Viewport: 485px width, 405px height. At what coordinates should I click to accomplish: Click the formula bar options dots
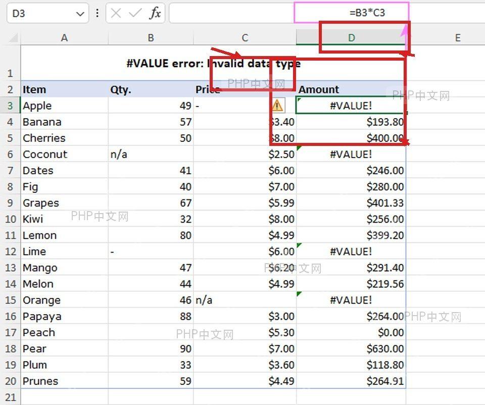(x=98, y=13)
